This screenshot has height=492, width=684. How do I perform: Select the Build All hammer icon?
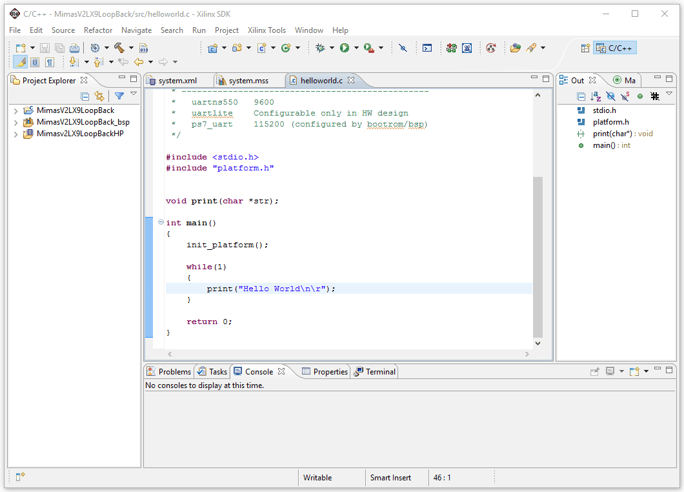[x=119, y=47]
